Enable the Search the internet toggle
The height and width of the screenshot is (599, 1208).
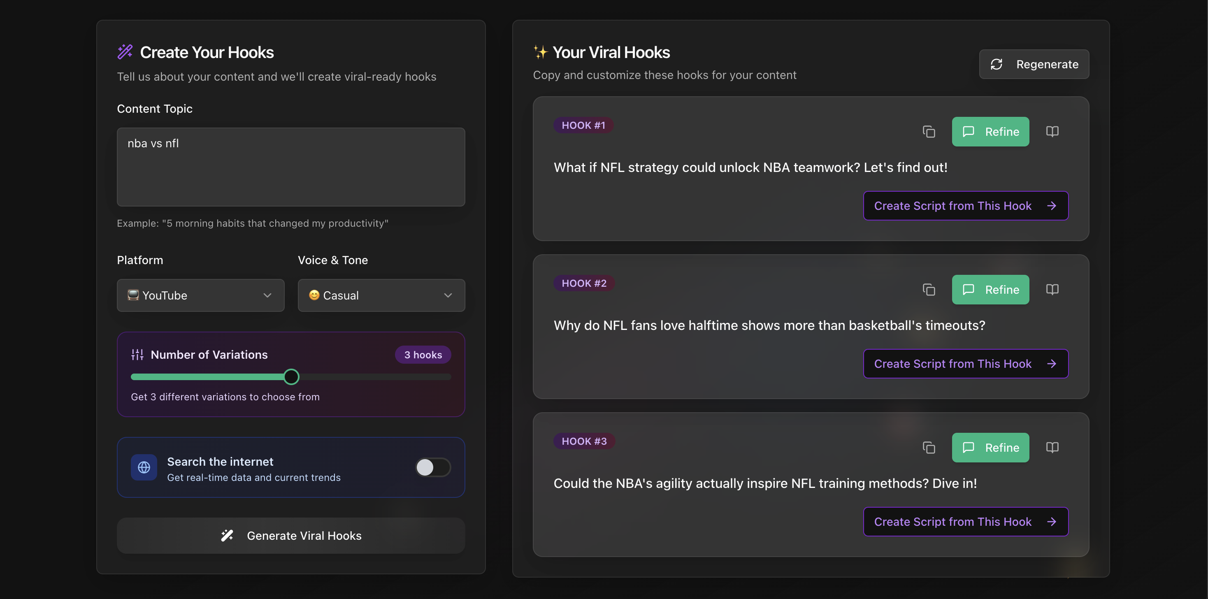coord(432,467)
